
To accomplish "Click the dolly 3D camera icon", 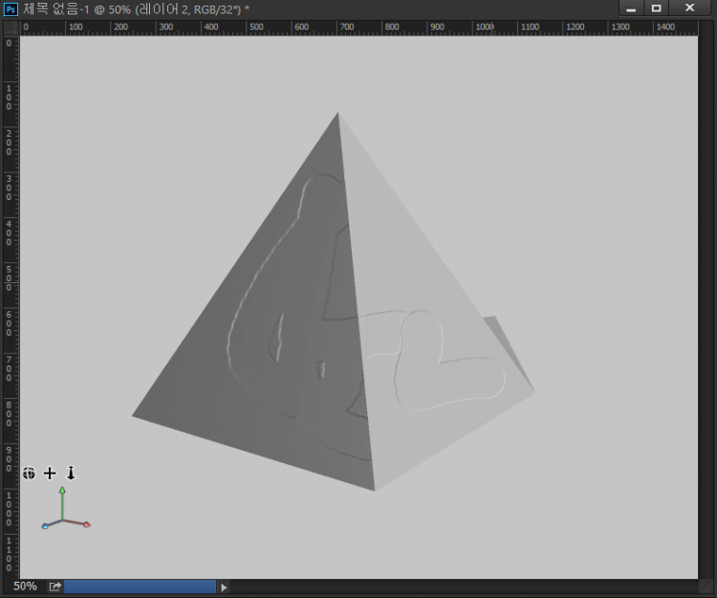I will click(71, 473).
